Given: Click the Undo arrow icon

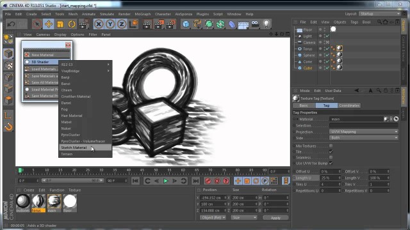Looking at the screenshot, I should coord(11,24).
